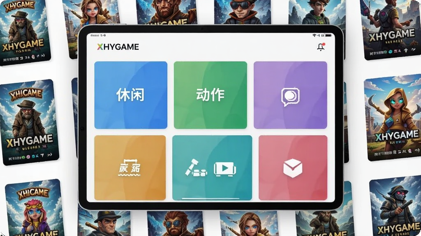Screen dimensions: 421x236
Task: Open the purple chat bubble tile
Action: pyautogui.click(x=290, y=95)
